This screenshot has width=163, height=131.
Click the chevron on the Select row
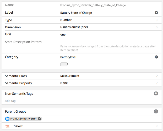pos(157,126)
